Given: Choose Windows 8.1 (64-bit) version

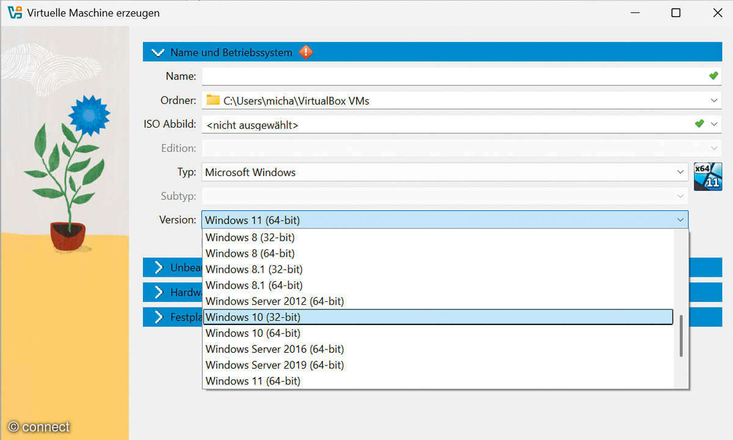Looking at the screenshot, I should 438,285.
